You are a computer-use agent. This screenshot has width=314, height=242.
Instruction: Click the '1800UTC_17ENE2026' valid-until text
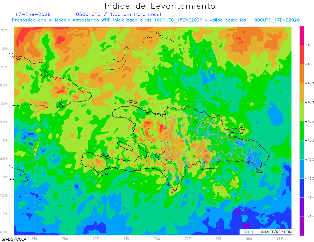click(276, 20)
